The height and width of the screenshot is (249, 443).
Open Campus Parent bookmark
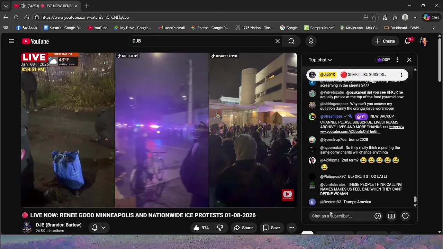[x=319, y=28]
